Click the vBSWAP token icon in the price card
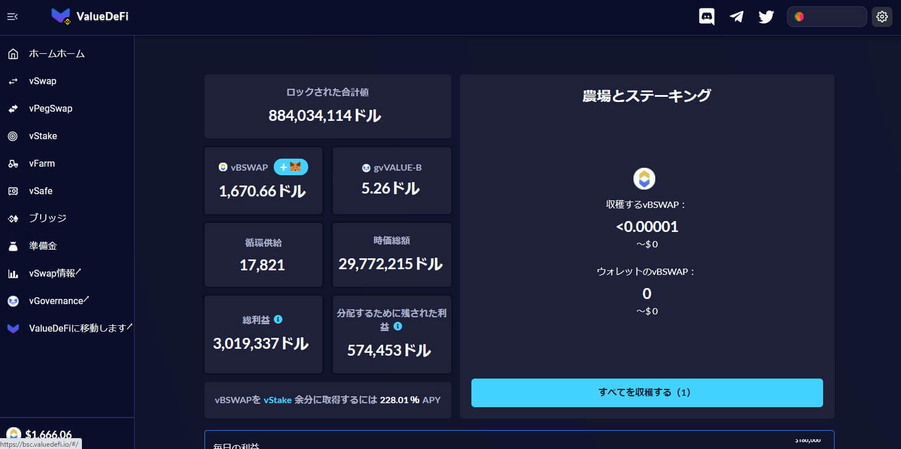Viewport: 901px width, 449px height. pos(223,167)
